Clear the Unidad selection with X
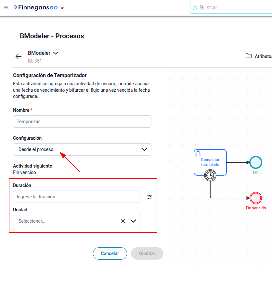The image size is (272, 281). 123,221
